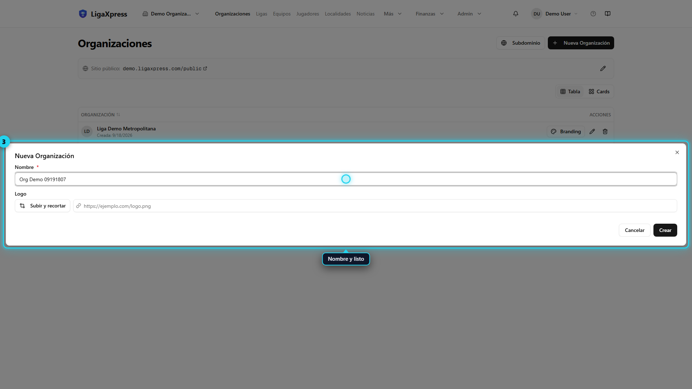Image resolution: width=692 pixels, height=389 pixels.
Task: Switch to Tabla view
Action: tap(570, 91)
